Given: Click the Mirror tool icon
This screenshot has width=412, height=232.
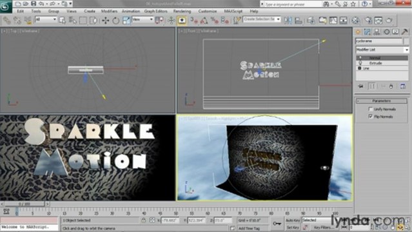Looking at the screenshot, I should (x=288, y=20).
